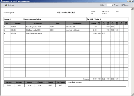The image size is (134, 96).
Task: Click the Projekt column header
Action: [18, 23]
